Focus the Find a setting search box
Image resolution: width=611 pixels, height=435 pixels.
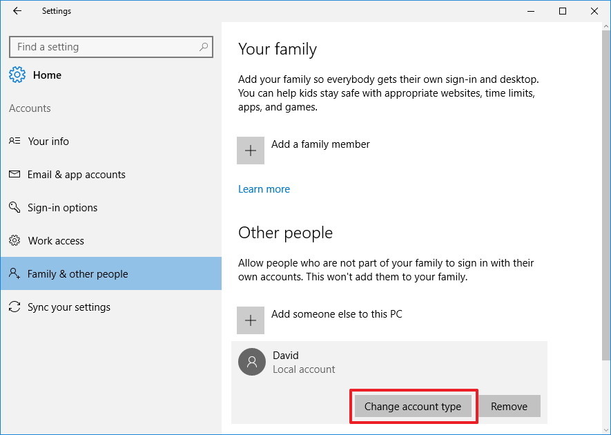104,47
